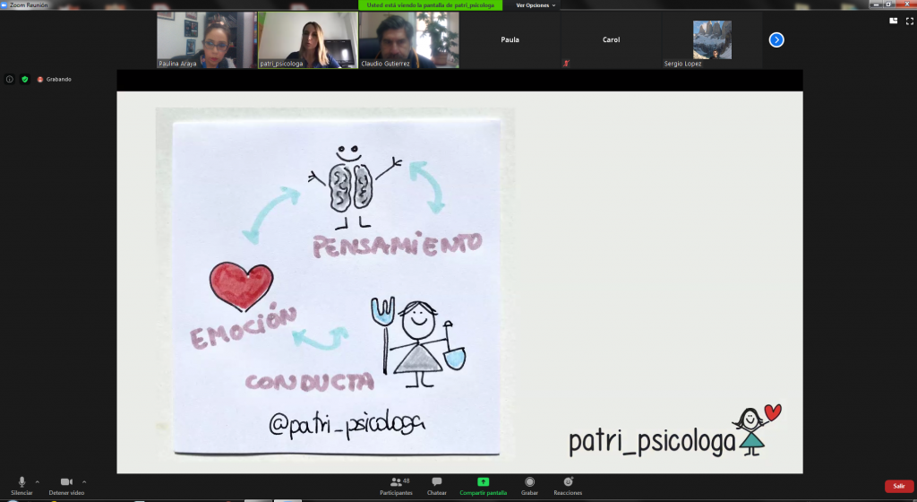Show next participants with blue arrow

pos(776,39)
